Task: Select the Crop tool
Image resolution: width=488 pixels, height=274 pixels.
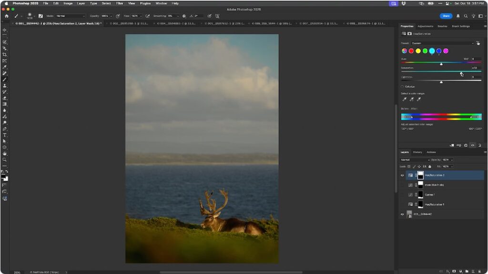Action: (4, 55)
